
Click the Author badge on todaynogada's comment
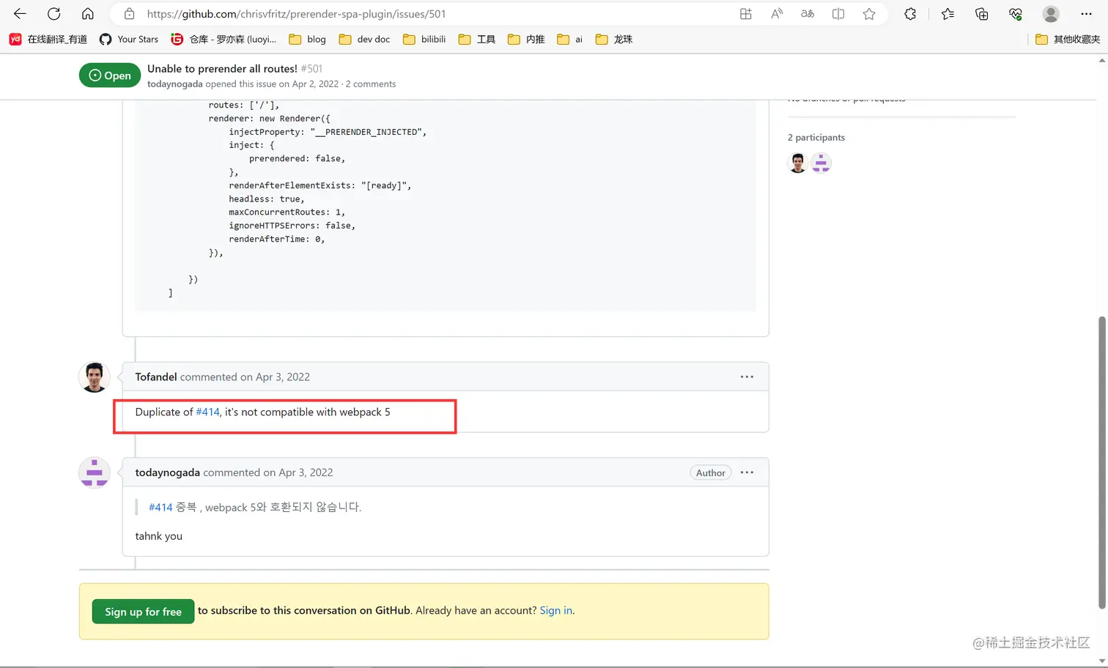point(711,472)
